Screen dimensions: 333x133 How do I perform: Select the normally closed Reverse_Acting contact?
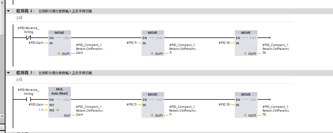click(28, 38)
